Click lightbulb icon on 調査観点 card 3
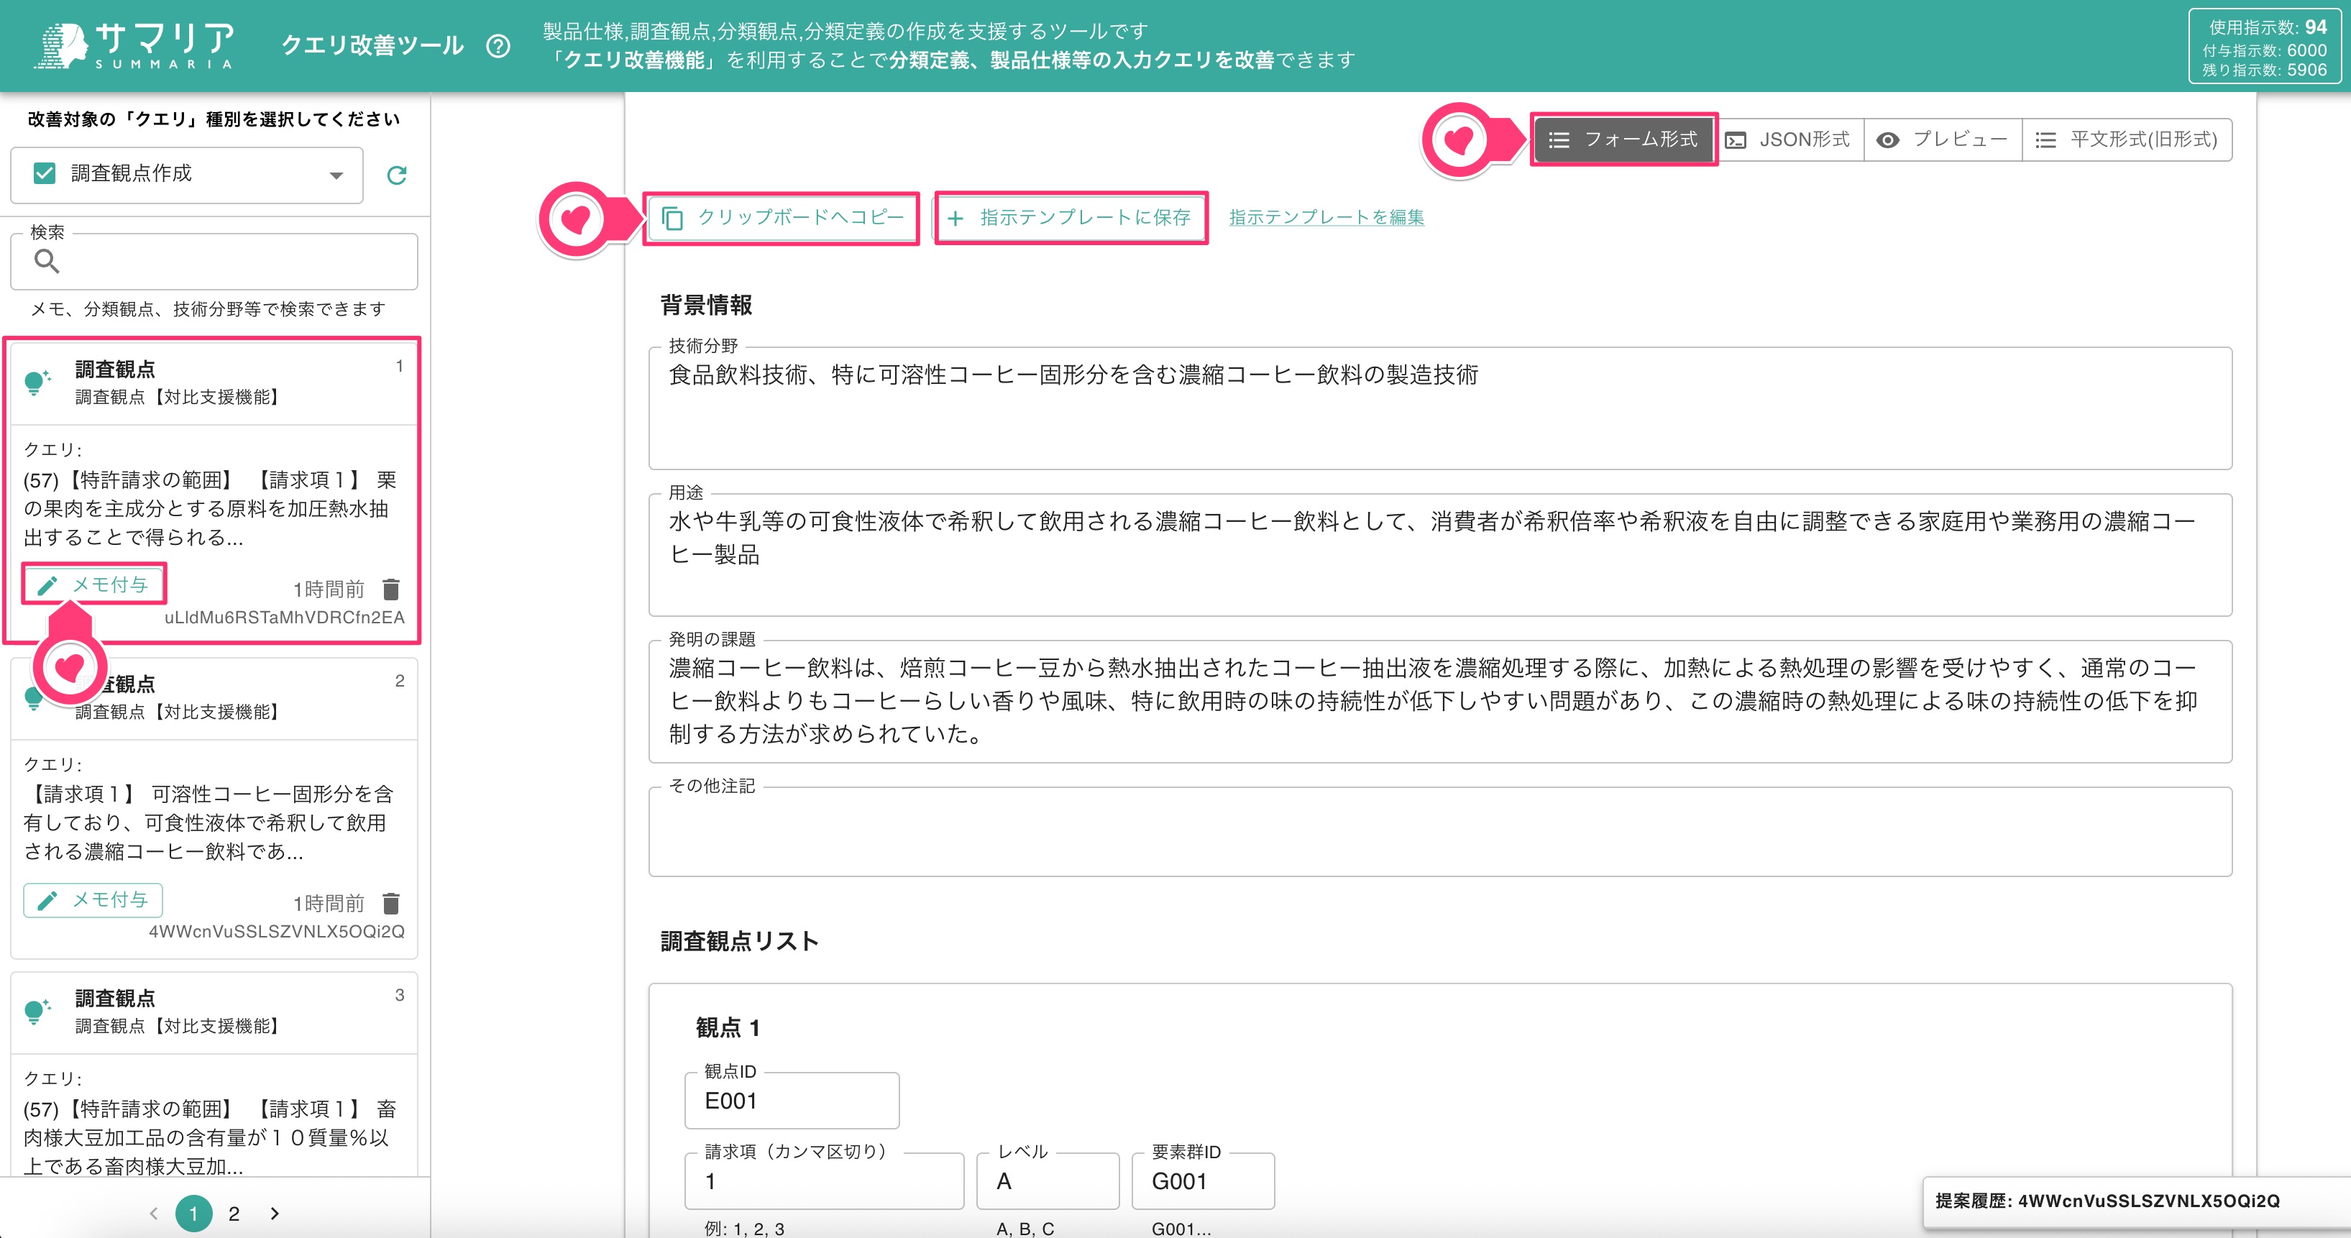 coord(37,1011)
